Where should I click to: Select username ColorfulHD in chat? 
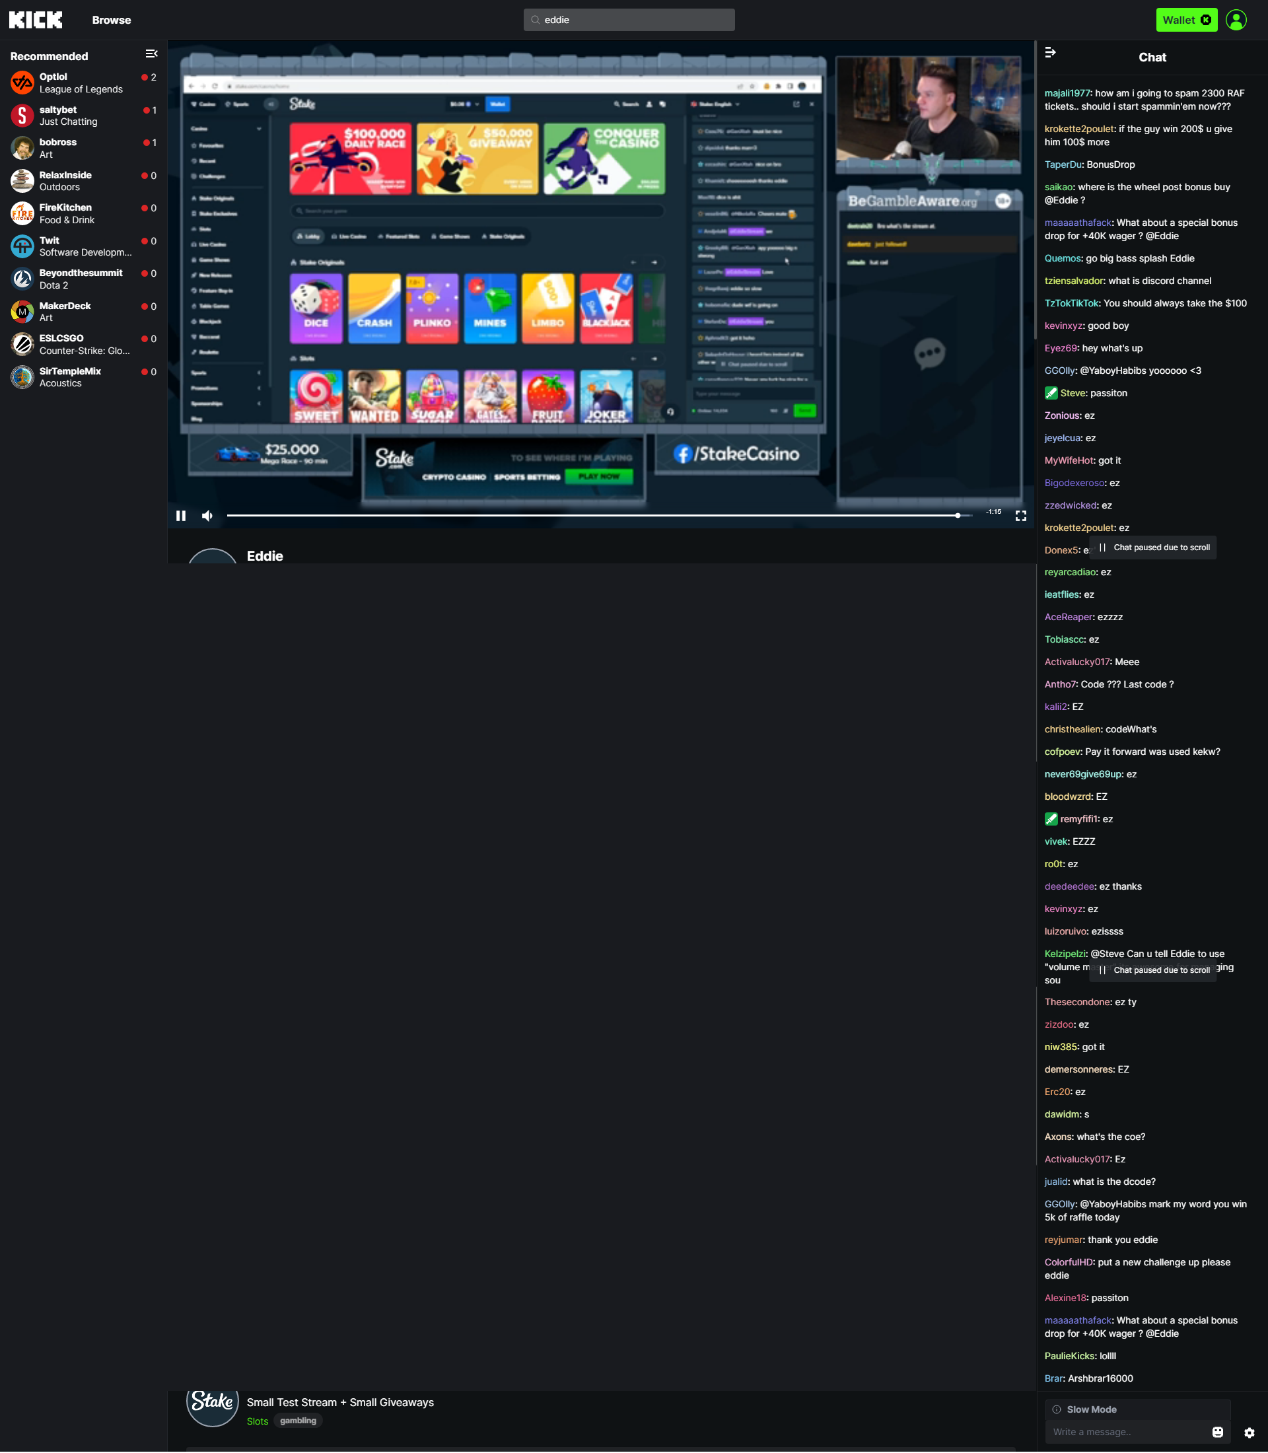pos(1069,1262)
